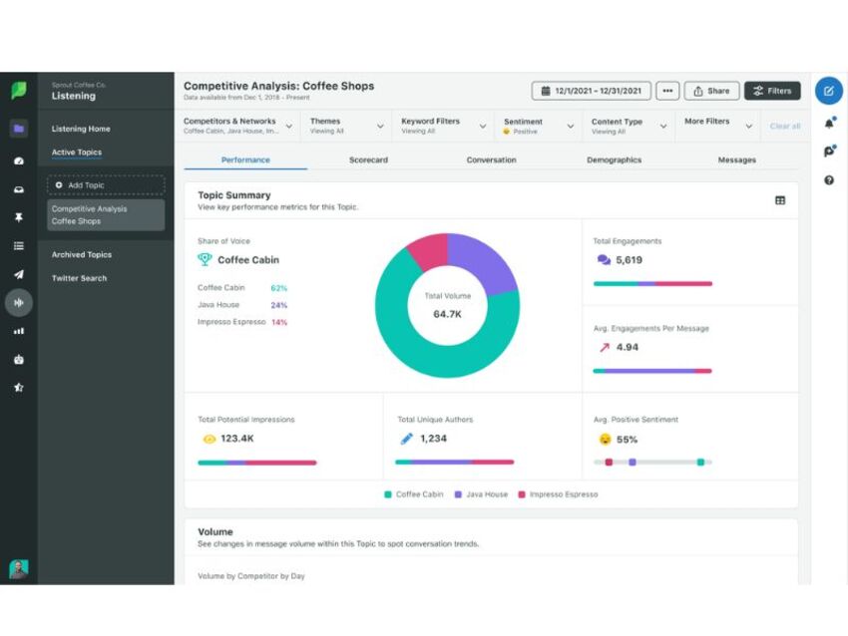Click the Total Engagements color bar
Image resolution: width=848 pixels, height=636 pixels.
coord(652,284)
